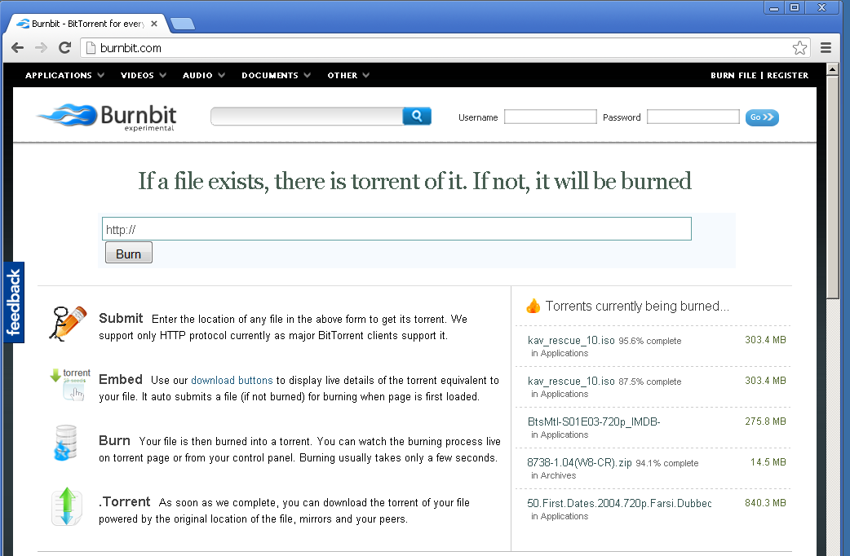Expand the Applications dropdown menu
Screen dimensions: 850x556
(x=64, y=75)
